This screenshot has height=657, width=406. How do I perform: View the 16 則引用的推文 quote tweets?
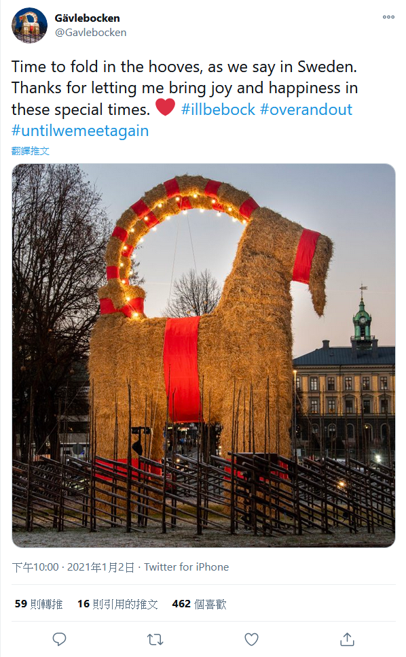[117, 604]
